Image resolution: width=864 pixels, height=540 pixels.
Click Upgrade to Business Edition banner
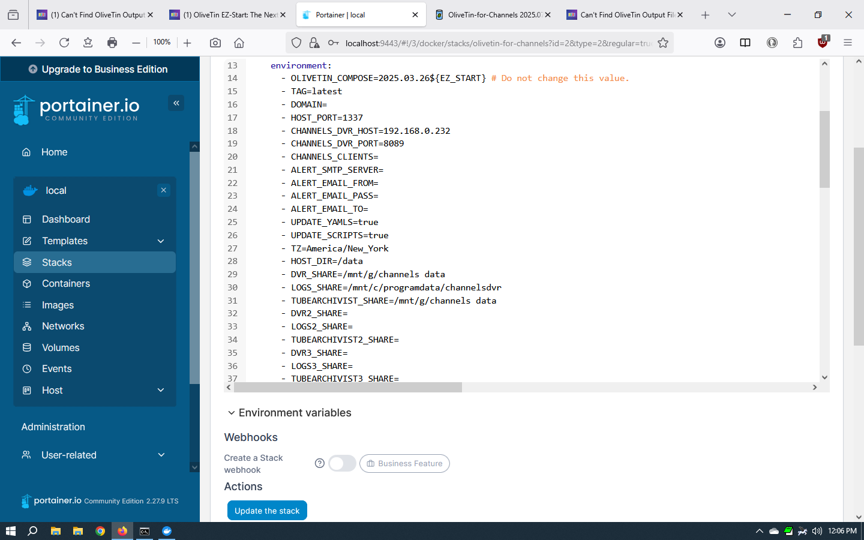click(100, 69)
